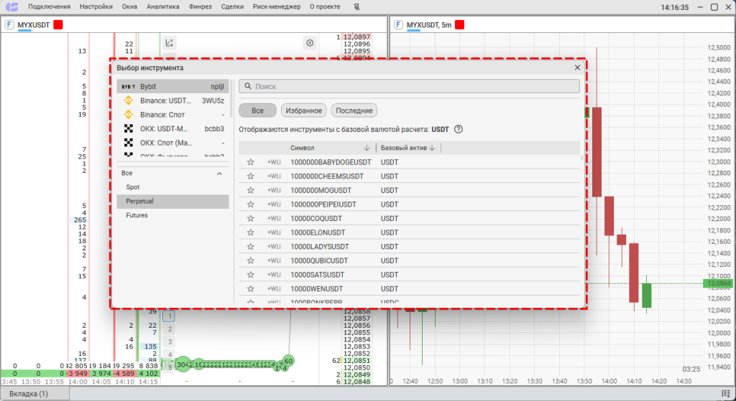This screenshot has height=401, width=736.
Task: Click the red square on MYXUSDT chart tab
Action: [459, 24]
